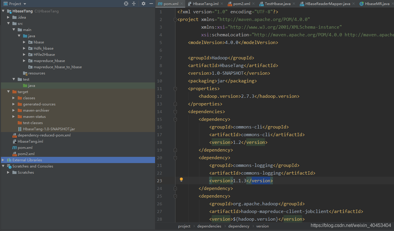
Task: Click line number 28 in the gutter
Action: [159, 219]
